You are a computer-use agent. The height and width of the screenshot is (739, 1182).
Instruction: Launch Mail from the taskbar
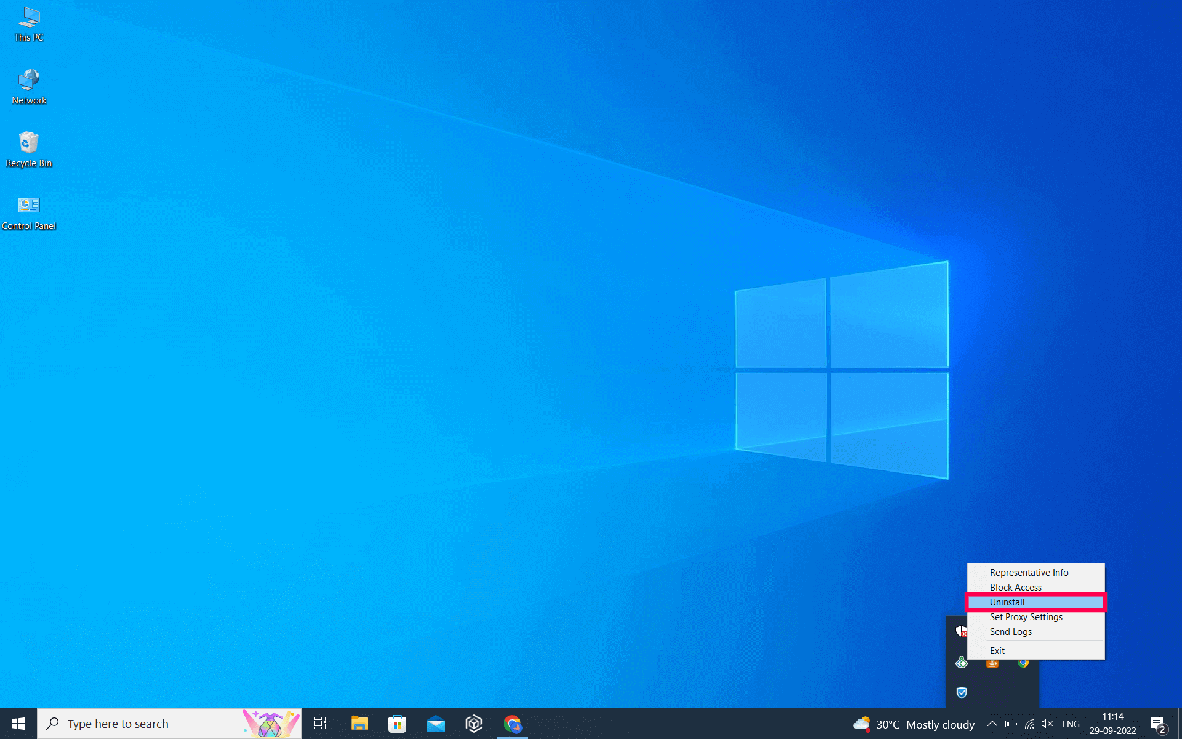[436, 724]
